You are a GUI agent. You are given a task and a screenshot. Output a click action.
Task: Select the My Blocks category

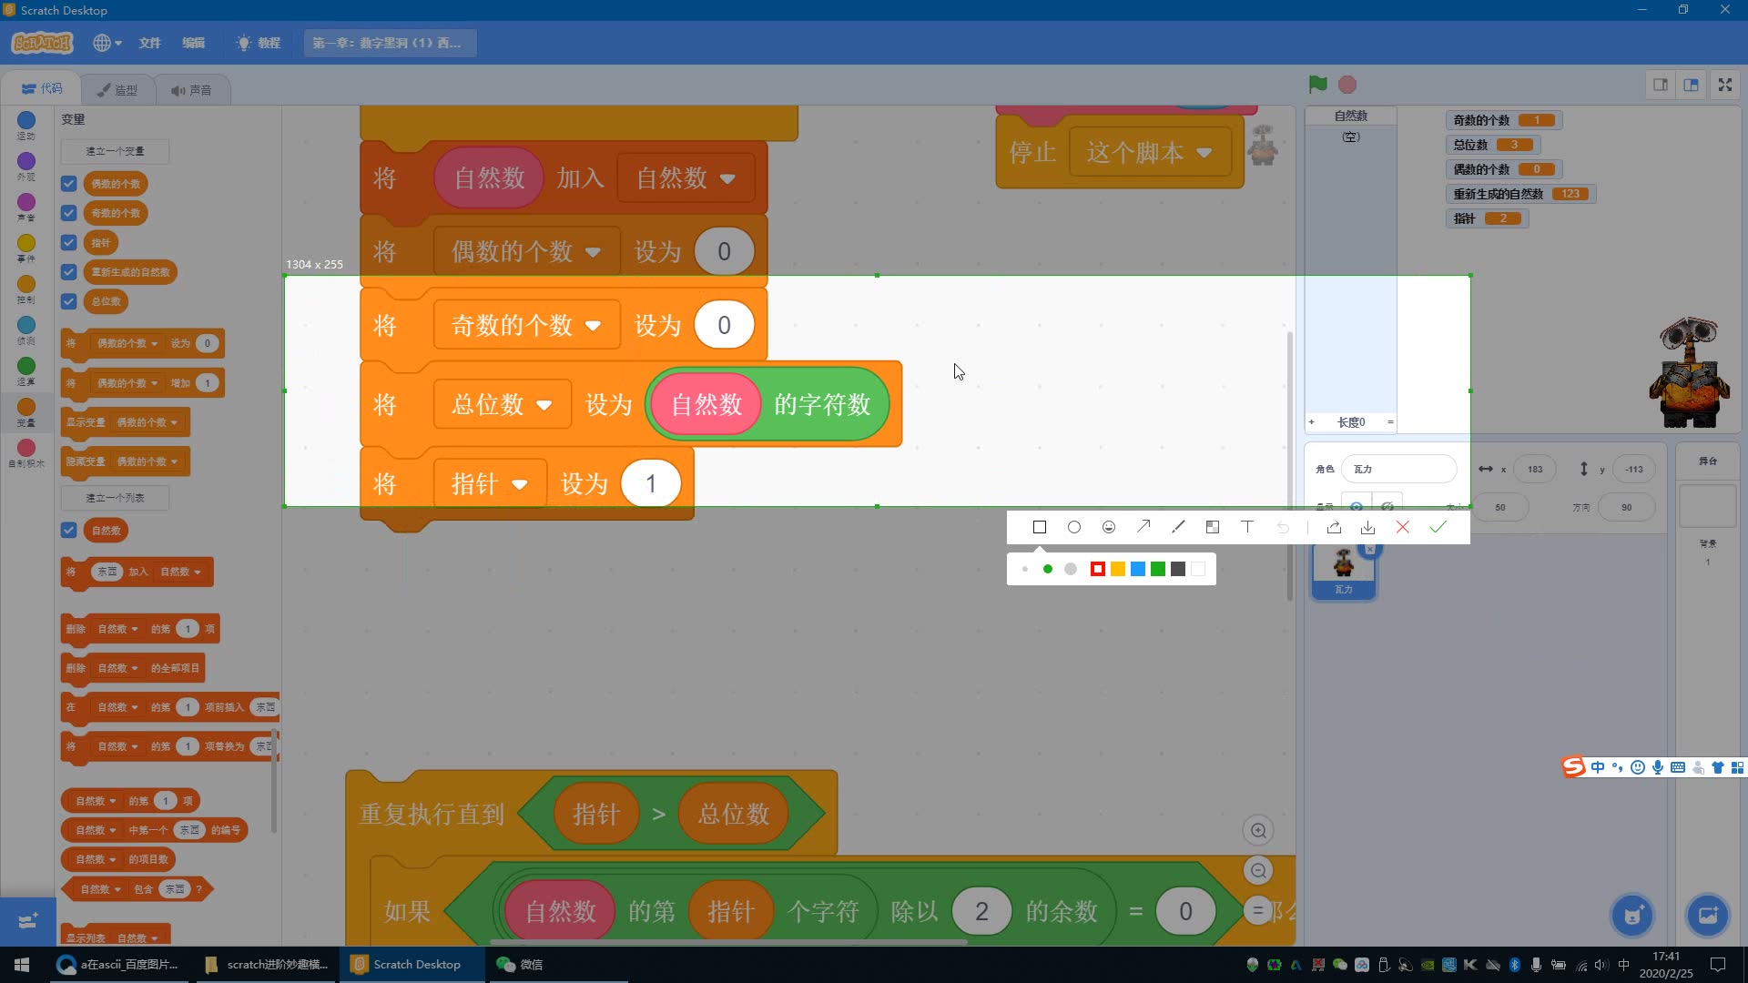(26, 453)
